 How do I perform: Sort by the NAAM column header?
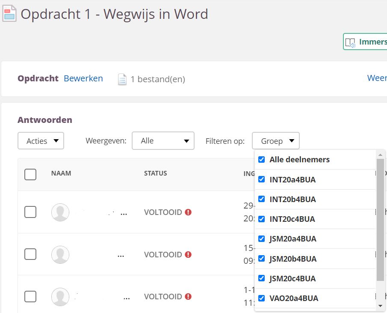[x=61, y=173]
